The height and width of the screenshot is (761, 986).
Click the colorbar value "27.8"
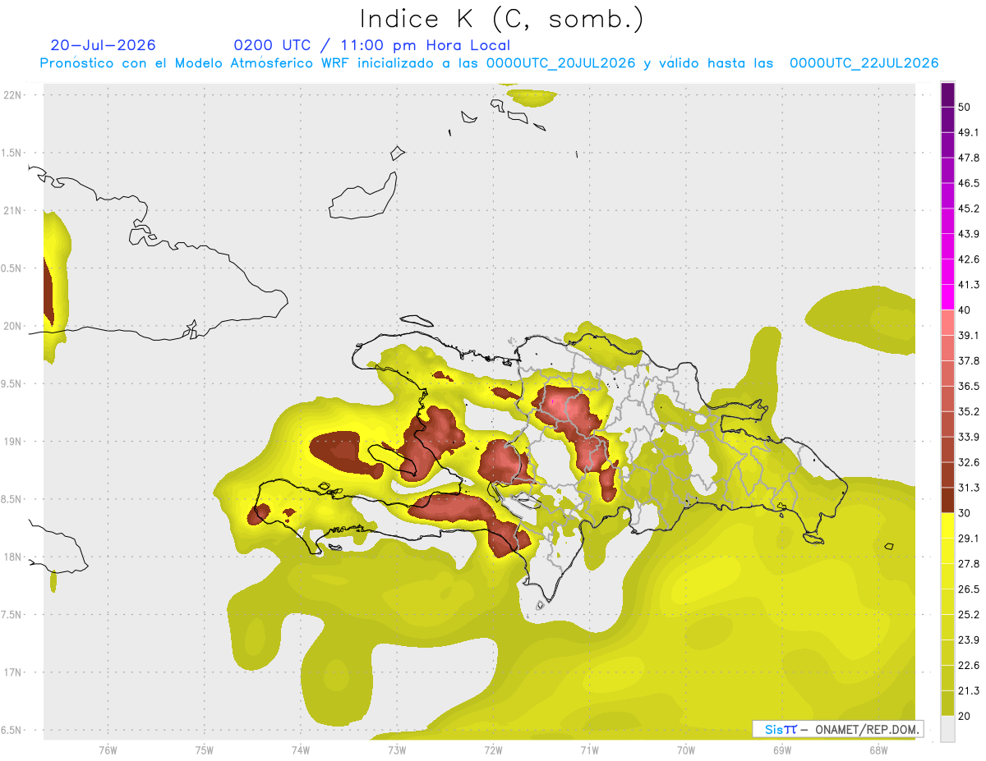[x=969, y=564]
